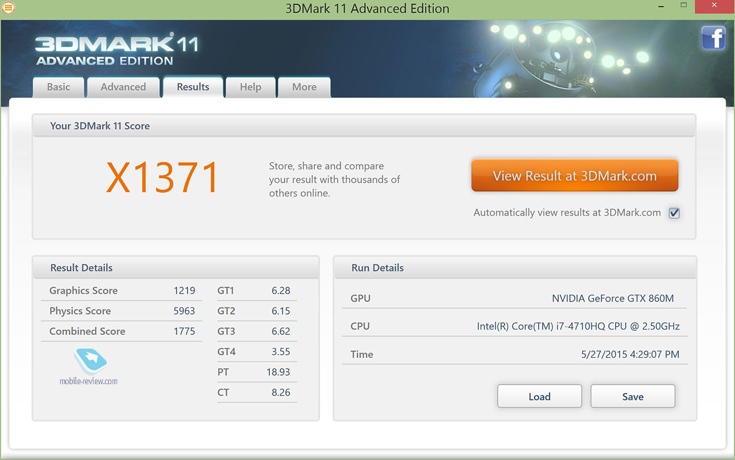Click the Save button
This screenshot has width=735, height=460.
633,396
